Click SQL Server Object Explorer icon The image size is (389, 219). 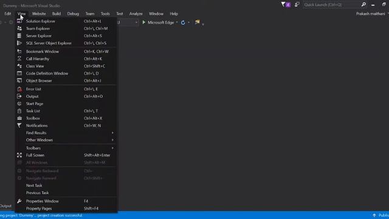tap(19, 43)
